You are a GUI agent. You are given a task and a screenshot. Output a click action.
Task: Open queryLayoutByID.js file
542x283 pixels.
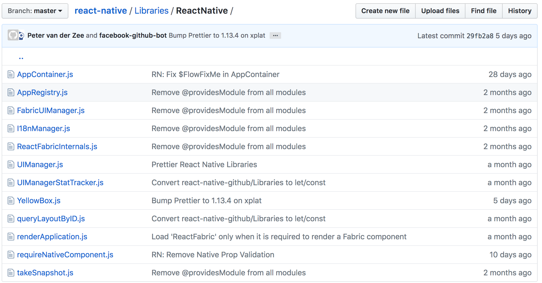(x=51, y=219)
